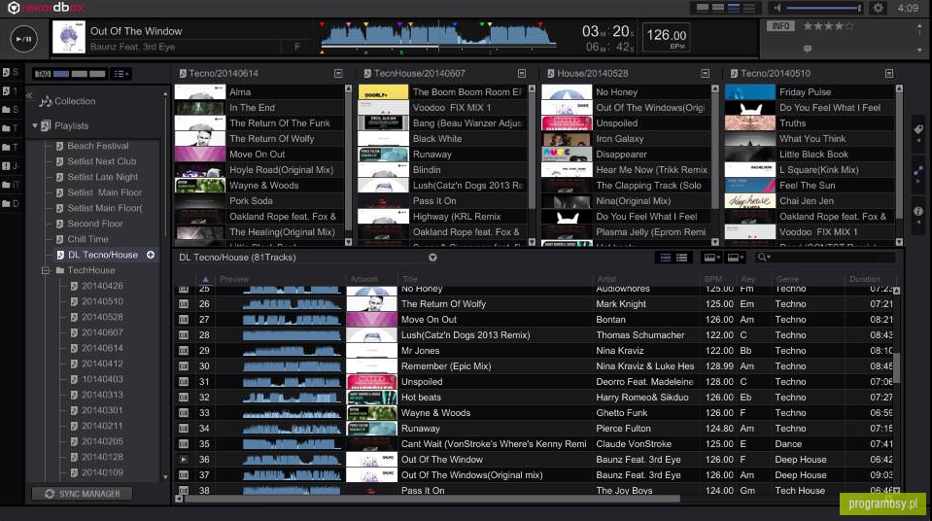Open the 20140607 playlist in the tree
Viewport: 932px width, 521px height.
102,332
